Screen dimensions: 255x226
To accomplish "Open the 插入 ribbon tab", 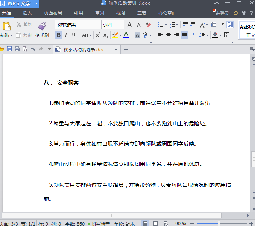I will click(27, 13).
